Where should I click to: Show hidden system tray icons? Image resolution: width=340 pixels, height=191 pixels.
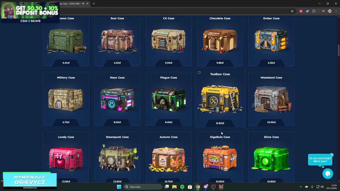click(301, 187)
